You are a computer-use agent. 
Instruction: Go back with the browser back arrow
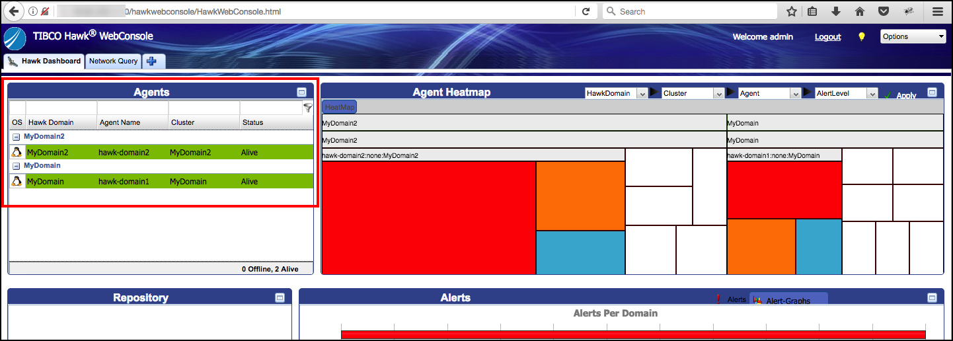coord(13,11)
